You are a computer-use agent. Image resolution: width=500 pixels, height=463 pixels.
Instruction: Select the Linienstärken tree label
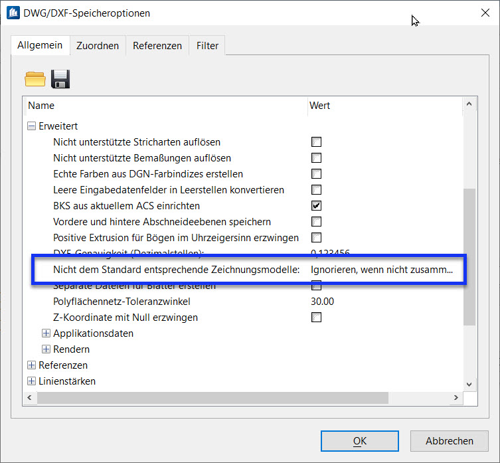(67, 381)
